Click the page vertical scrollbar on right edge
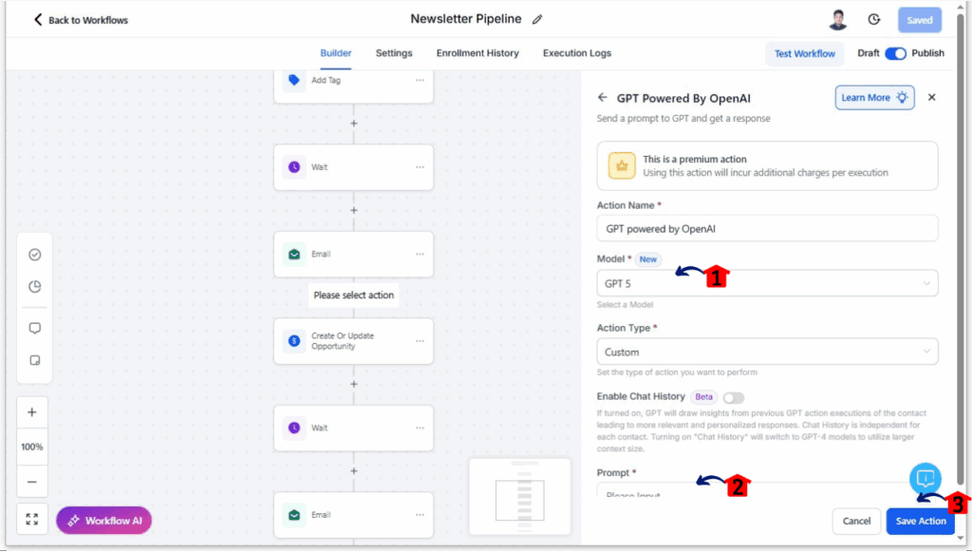The width and height of the screenshot is (972, 552). tap(961, 248)
